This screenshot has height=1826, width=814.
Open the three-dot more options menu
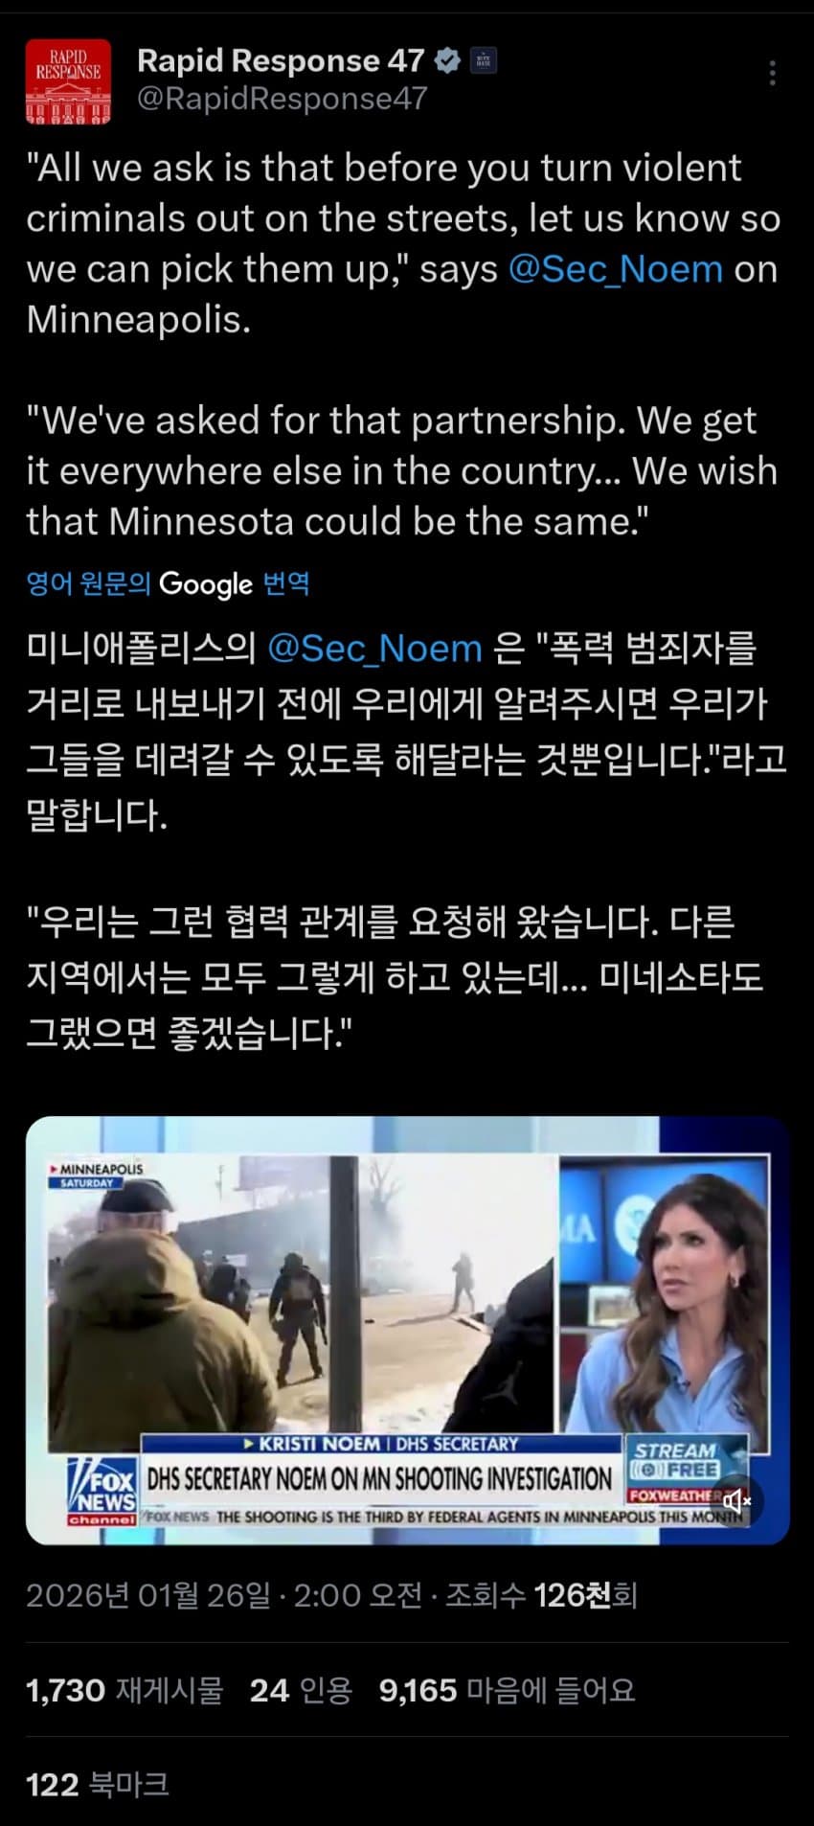pos(772,73)
